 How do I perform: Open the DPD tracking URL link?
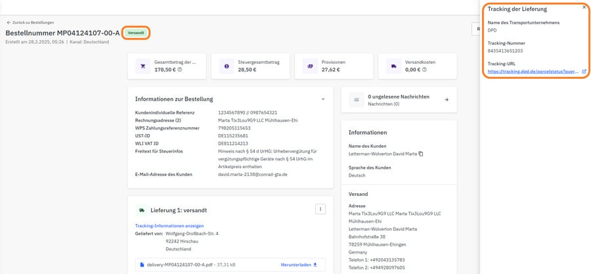[533, 71]
